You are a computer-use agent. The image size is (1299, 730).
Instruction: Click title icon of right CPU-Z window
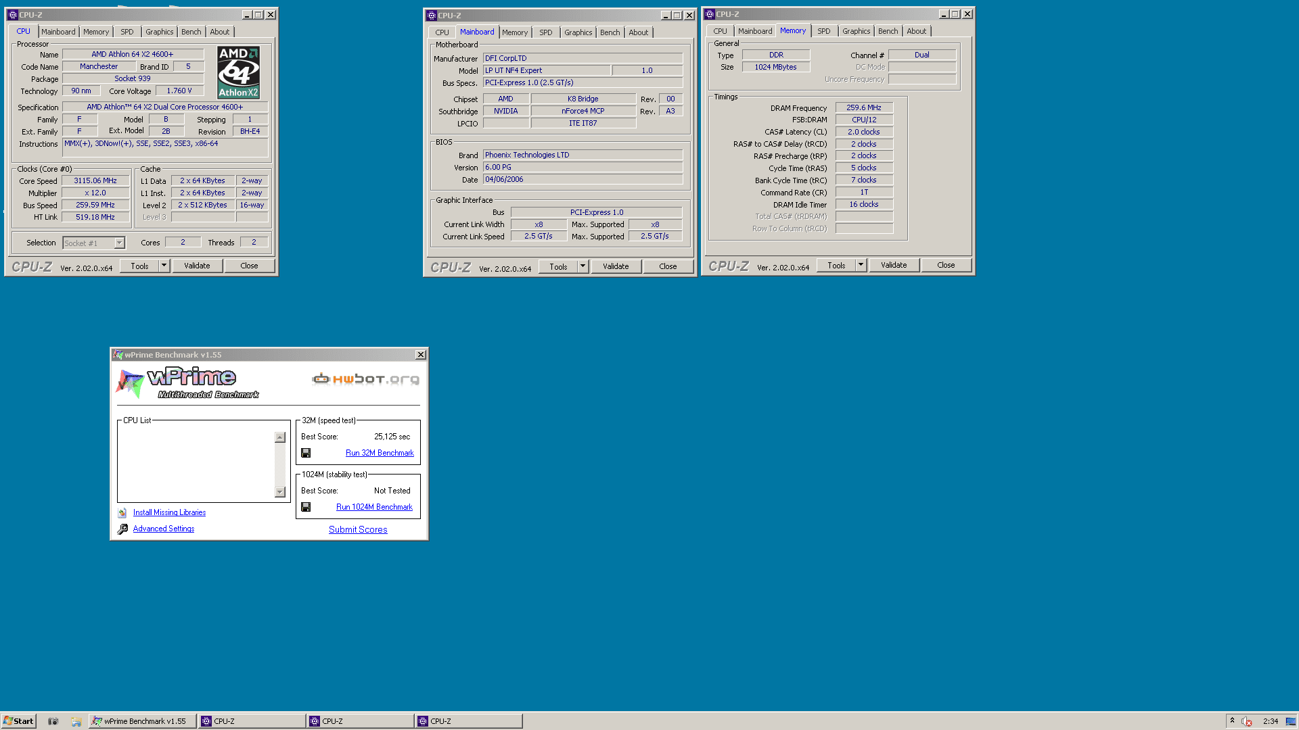pos(709,14)
